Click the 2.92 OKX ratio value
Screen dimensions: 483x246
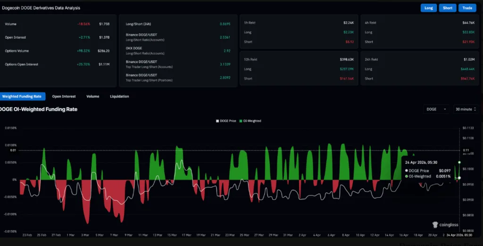[x=227, y=51]
